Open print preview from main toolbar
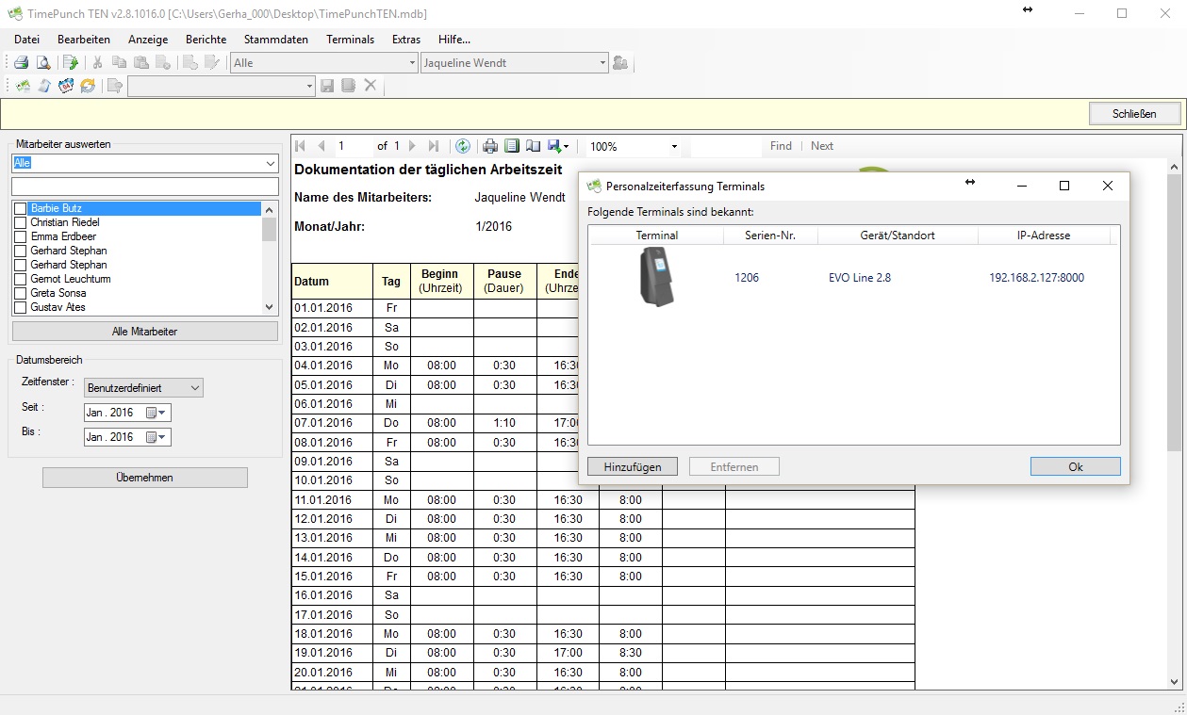The width and height of the screenshot is (1187, 715). pyautogui.click(x=43, y=63)
